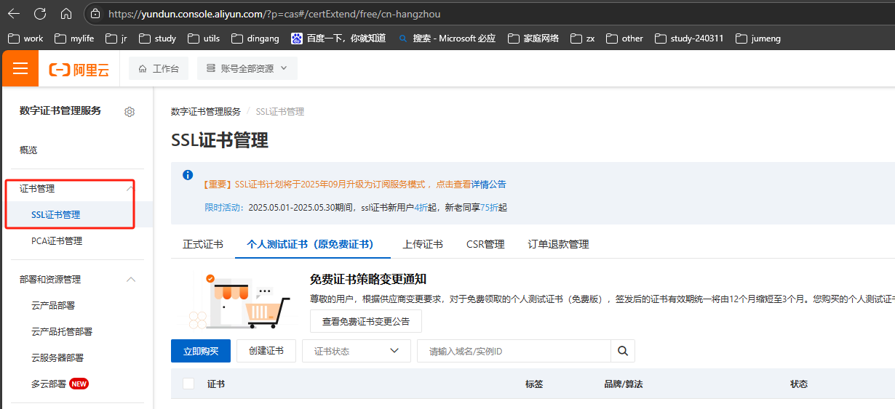Open the 详情公告 link
Image resolution: width=895 pixels, height=409 pixels.
[488, 185]
